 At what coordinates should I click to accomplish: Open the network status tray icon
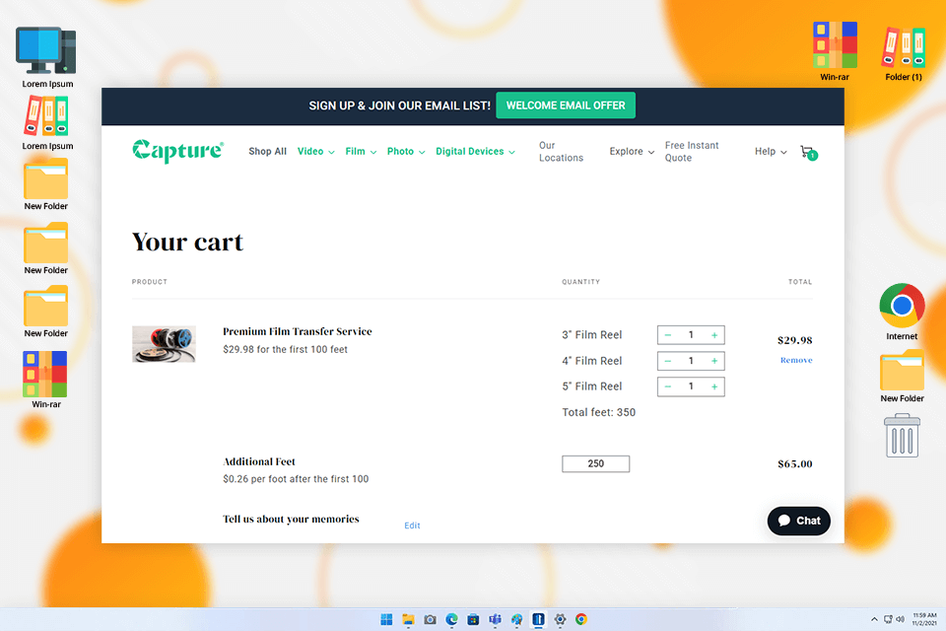(888, 619)
